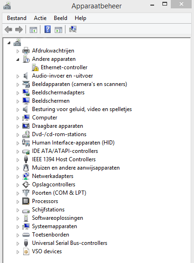Collapse the Andere apparaten node
194x263 pixels.
pyautogui.click(x=18, y=59)
